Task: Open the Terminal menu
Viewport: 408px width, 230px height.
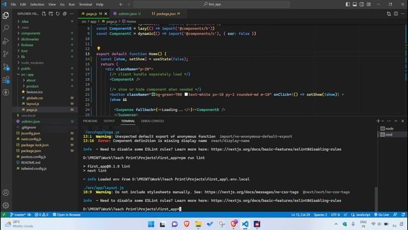Action: [x=85, y=4]
